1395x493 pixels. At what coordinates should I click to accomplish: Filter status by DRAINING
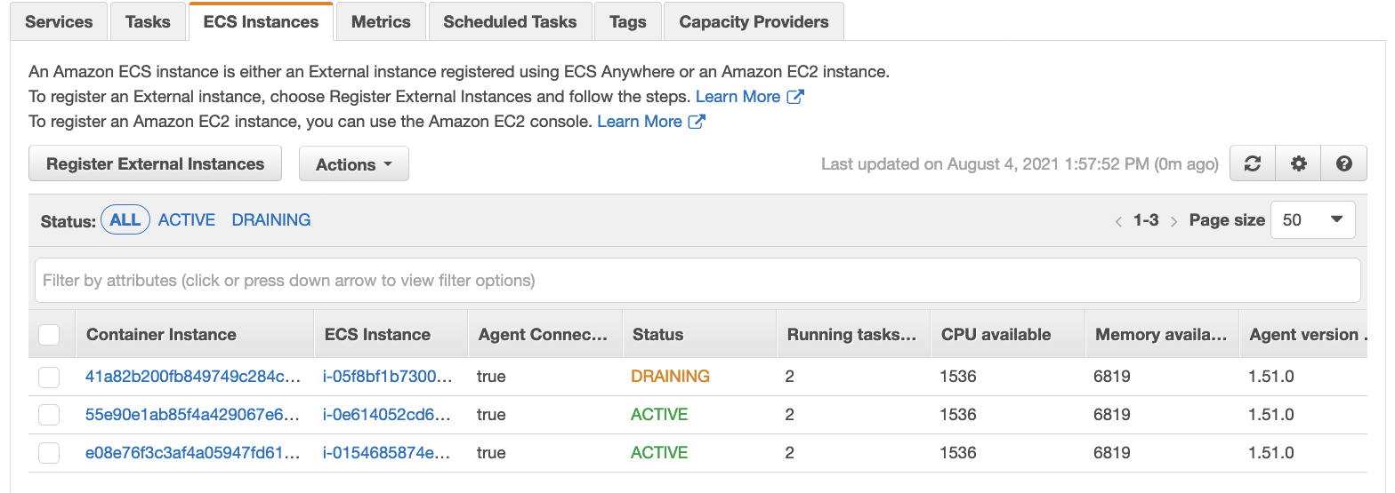click(x=271, y=220)
